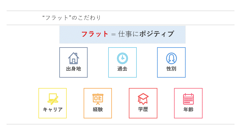
Task: Click the 出身地 label text
Action: 73,69
